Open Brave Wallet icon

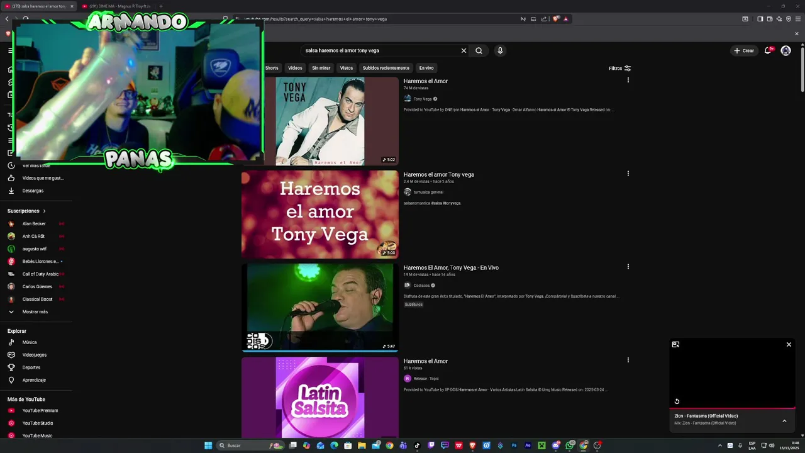769,19
